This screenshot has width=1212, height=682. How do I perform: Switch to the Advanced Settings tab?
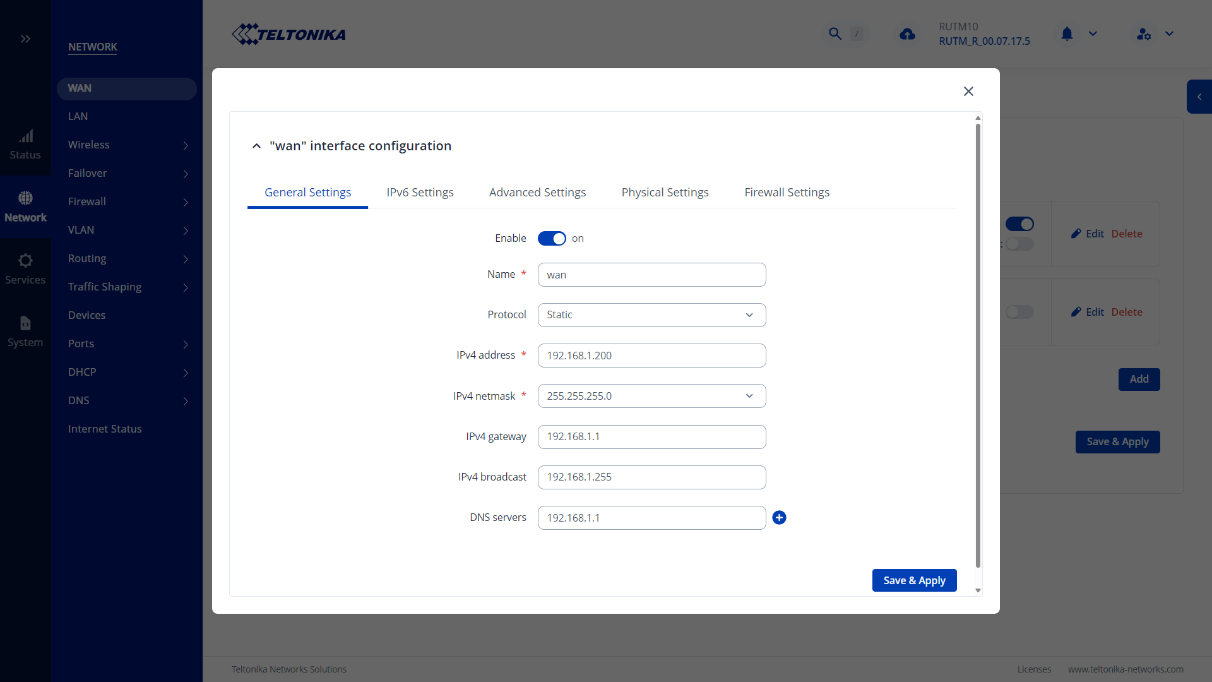(x=537, y=193)
